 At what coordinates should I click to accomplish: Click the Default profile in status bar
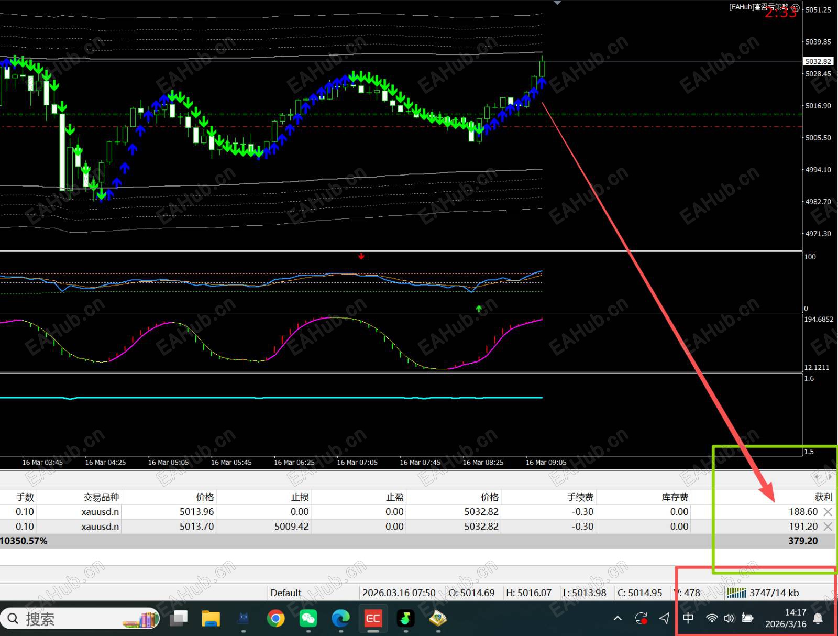(x=286, y=593)
